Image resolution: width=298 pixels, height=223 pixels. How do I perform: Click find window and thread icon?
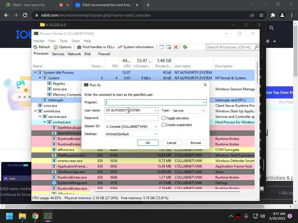coord(168,47)
